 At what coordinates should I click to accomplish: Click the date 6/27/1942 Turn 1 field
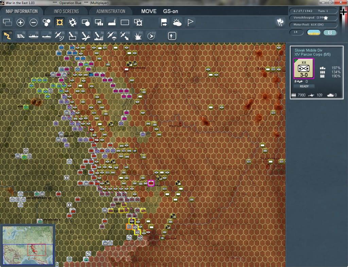313,11
